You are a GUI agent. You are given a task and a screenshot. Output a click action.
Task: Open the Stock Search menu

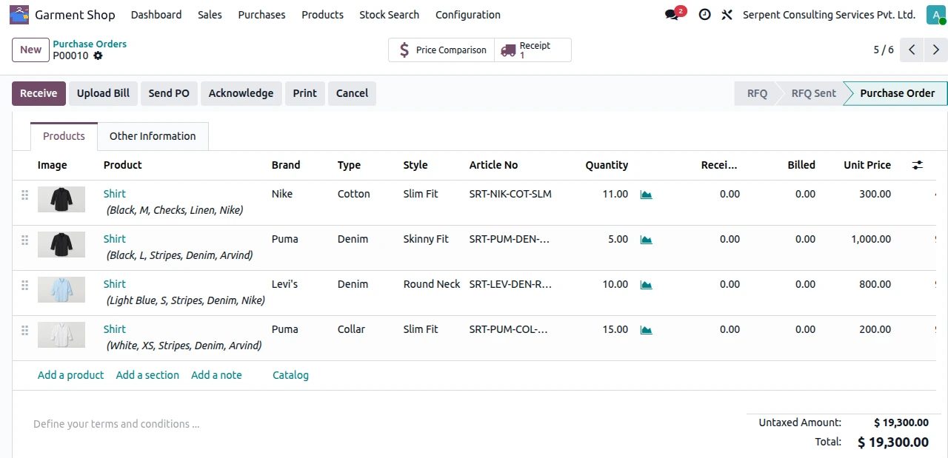coord(389,15)
